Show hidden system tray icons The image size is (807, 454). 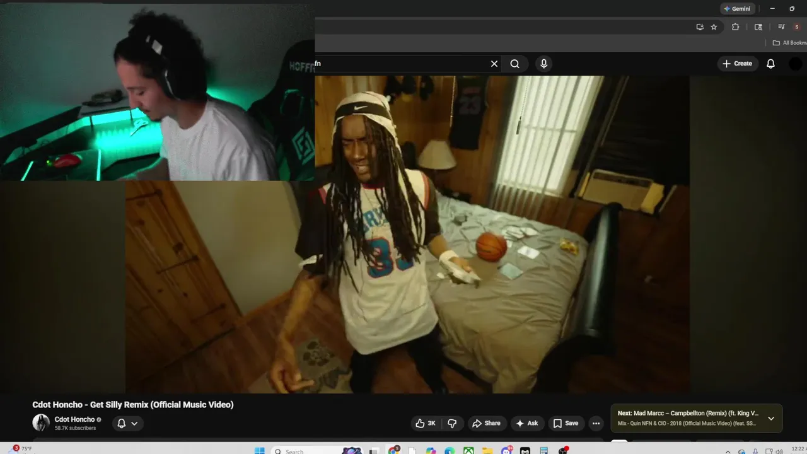[x=728, y=451]
